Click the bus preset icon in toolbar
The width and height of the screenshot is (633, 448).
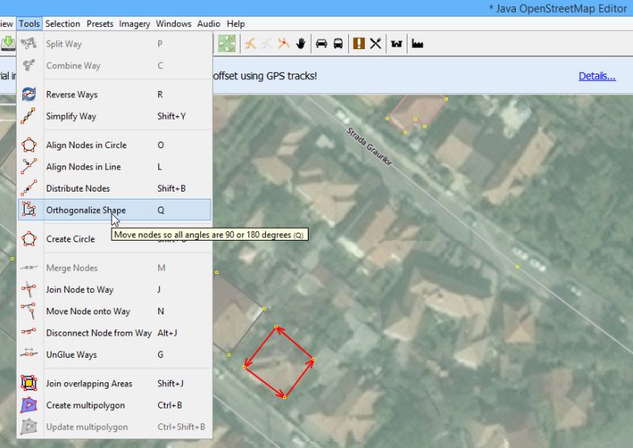339,44
